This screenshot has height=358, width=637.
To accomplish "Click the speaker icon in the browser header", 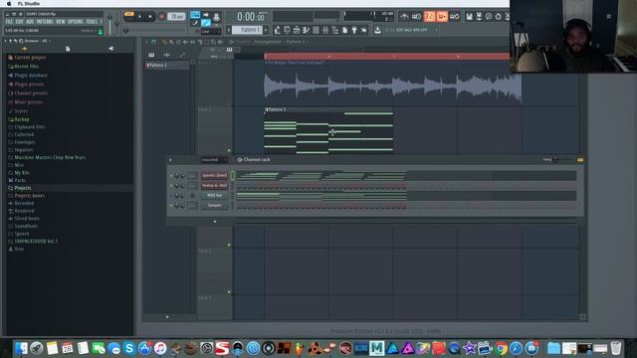I will pyautogui.click(x=110, y=49).
